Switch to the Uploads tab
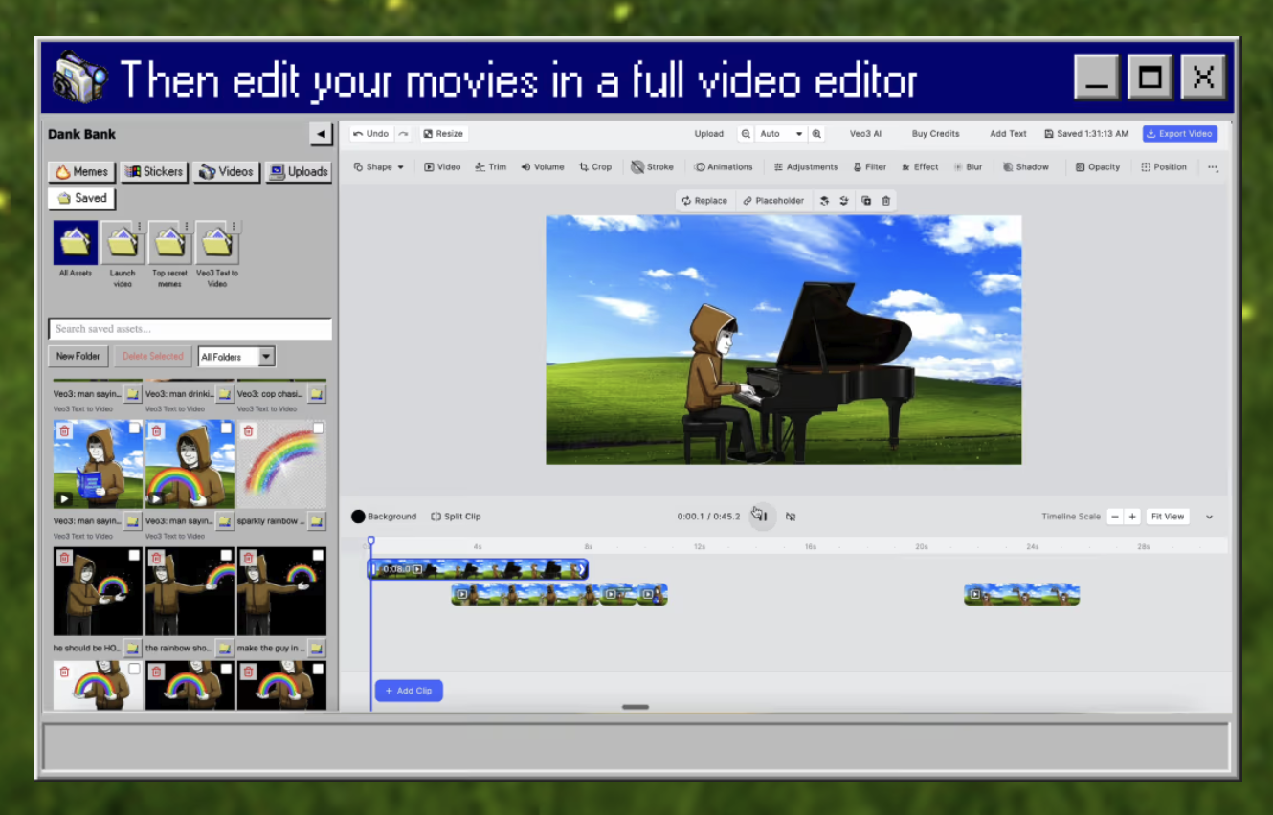1273x815 pixels. 299,172
